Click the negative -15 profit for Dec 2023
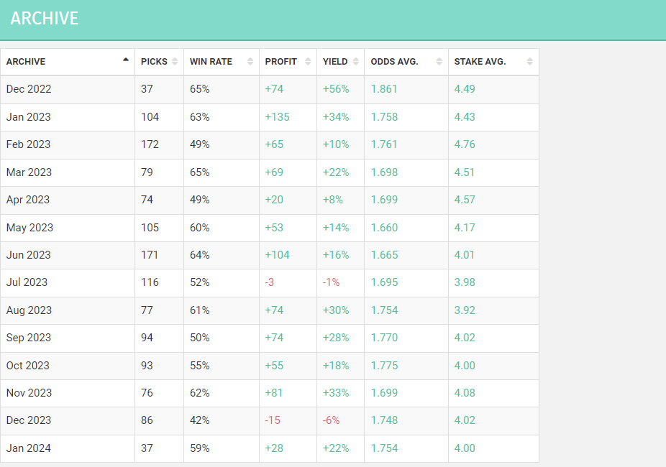666x467 pixels. coord(273,420)
